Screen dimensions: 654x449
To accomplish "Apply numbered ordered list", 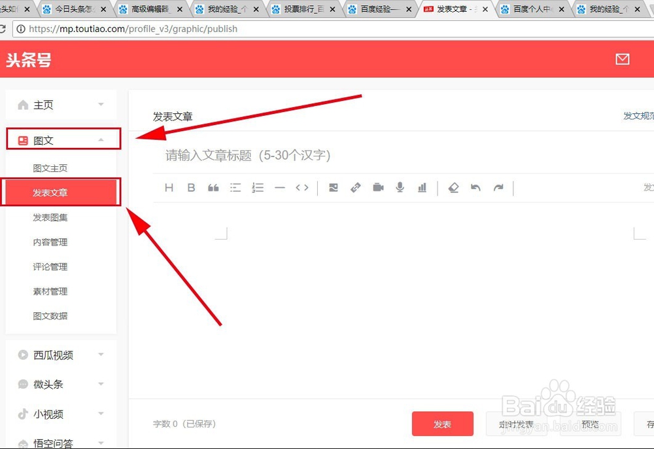I will pos(258,188).
